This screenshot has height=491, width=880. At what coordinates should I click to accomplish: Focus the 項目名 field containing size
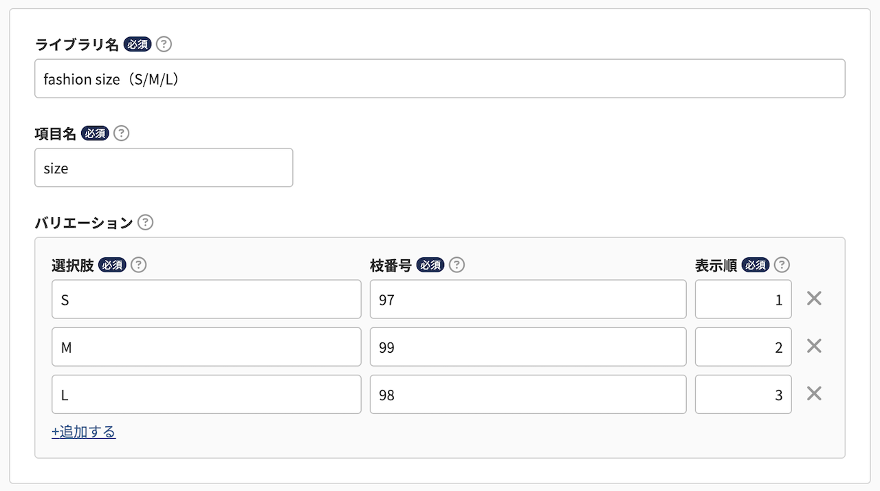click(164, 168)
